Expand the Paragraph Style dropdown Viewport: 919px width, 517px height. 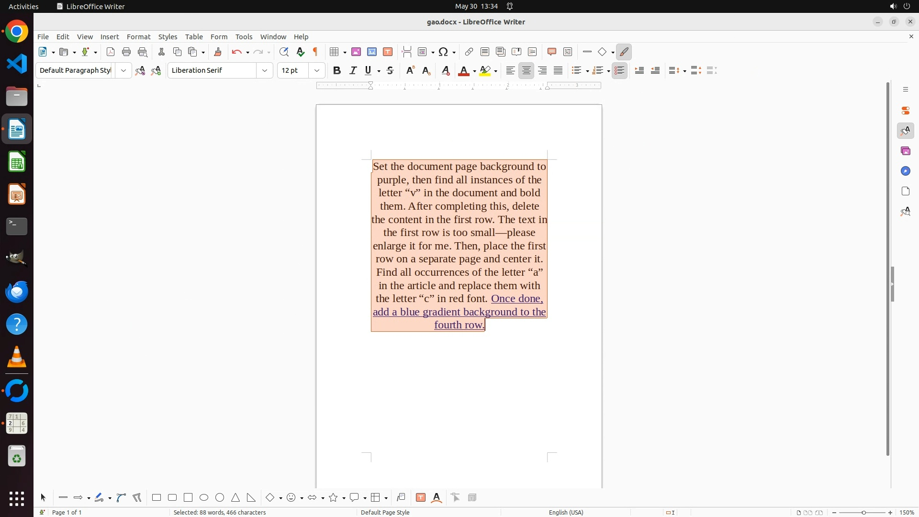point(123,70)
